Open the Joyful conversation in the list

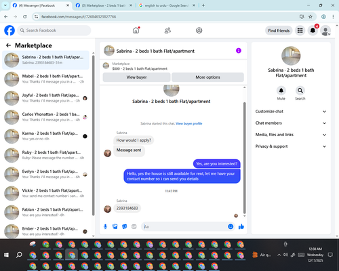tap(45, 98)
